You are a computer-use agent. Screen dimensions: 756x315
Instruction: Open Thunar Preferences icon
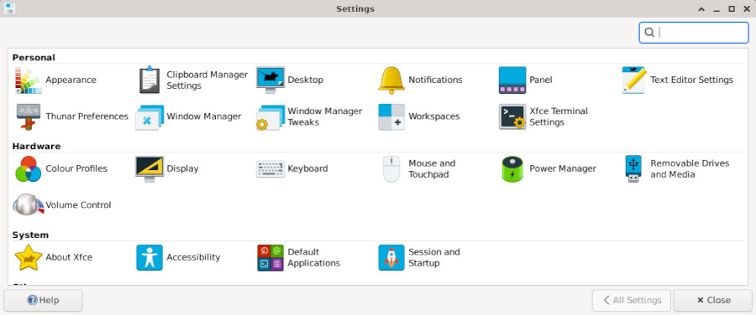tap(28, 116)
